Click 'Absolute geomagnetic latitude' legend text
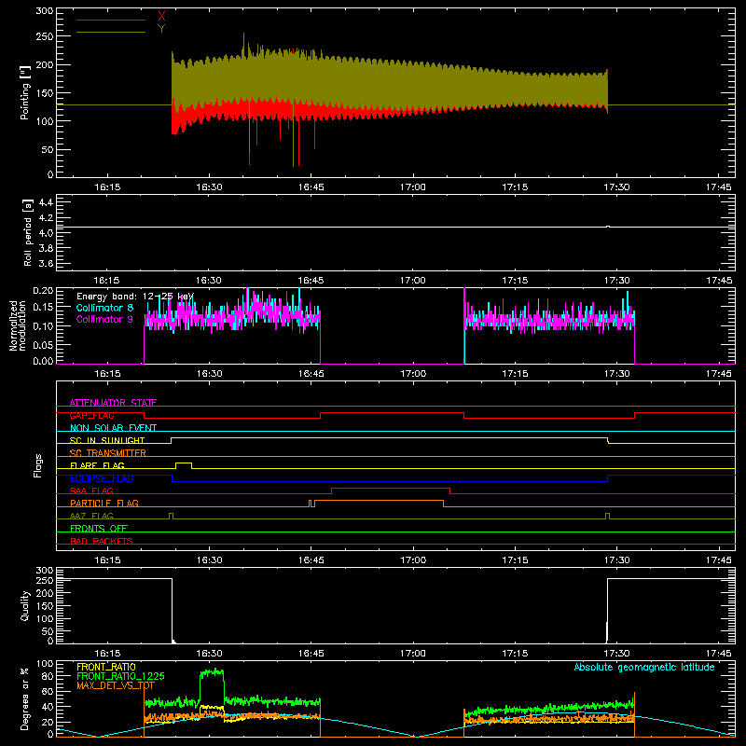This screenshot has height=746, width=746. click(x=644, y=668)
